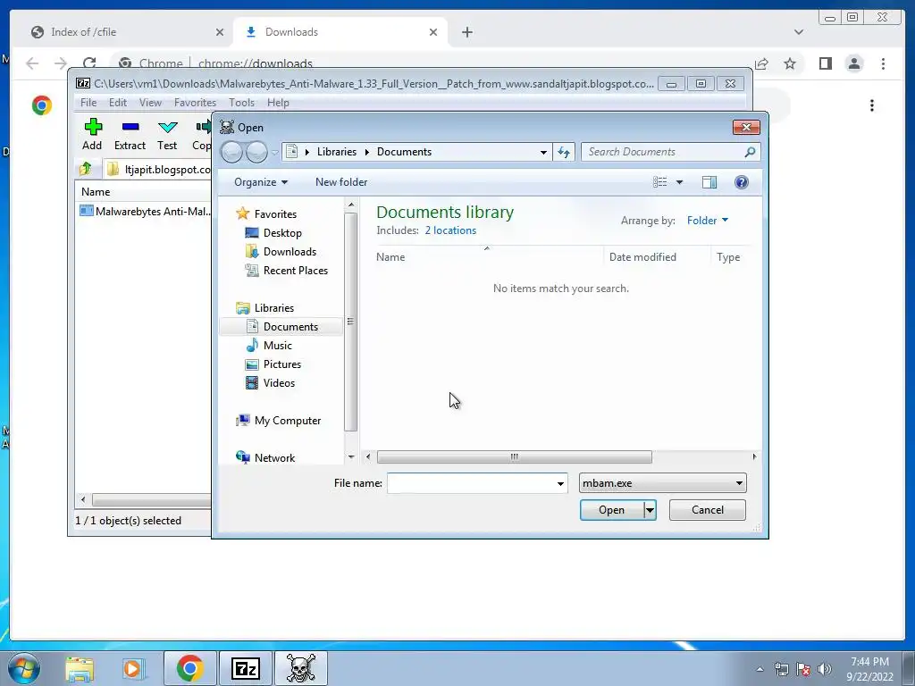This screenshot has width=915, height=686.
Task: Select Recent Places under Favorites
Action: tap(295, 270)
